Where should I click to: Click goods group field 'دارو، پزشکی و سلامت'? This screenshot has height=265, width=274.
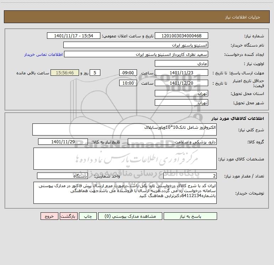(x=172, y=142)
